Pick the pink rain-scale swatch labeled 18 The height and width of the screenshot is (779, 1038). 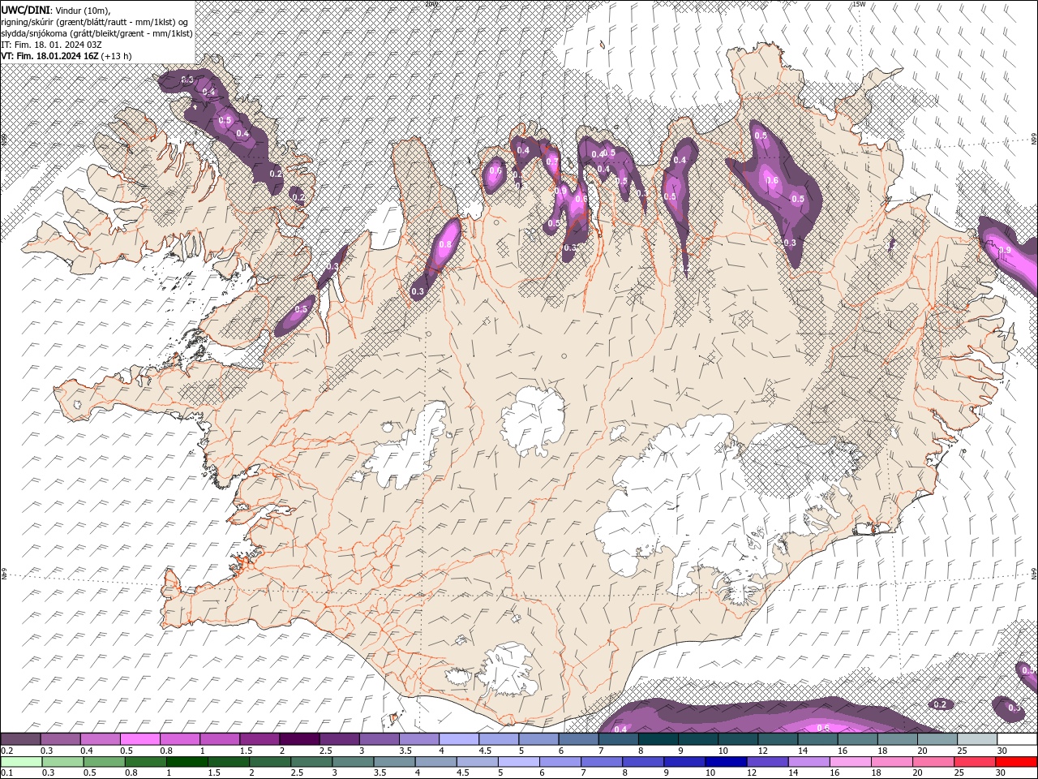coord(891,762)
